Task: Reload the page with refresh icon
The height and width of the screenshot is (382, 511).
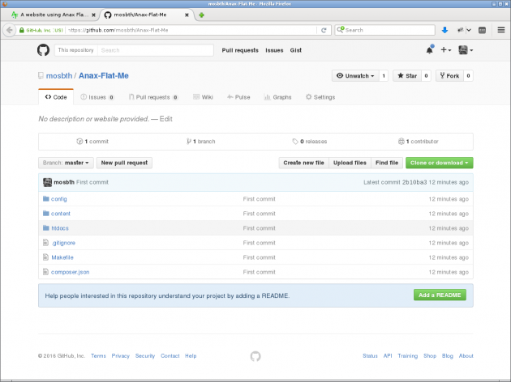Action: coord(324,30)
